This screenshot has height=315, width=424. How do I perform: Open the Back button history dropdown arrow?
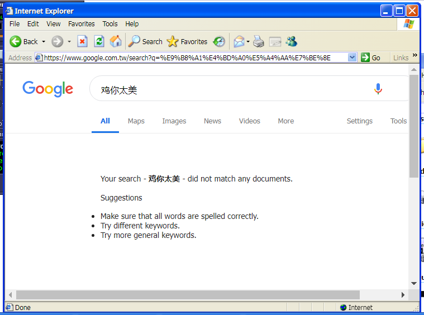tap(44, 42)
